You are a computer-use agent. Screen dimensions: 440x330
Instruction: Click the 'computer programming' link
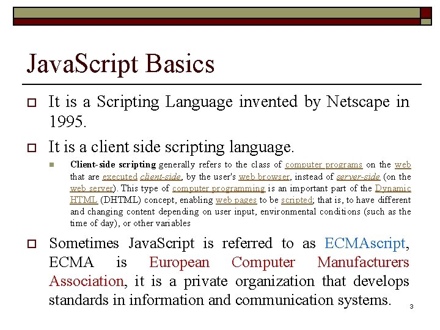(x=219, y=188)
